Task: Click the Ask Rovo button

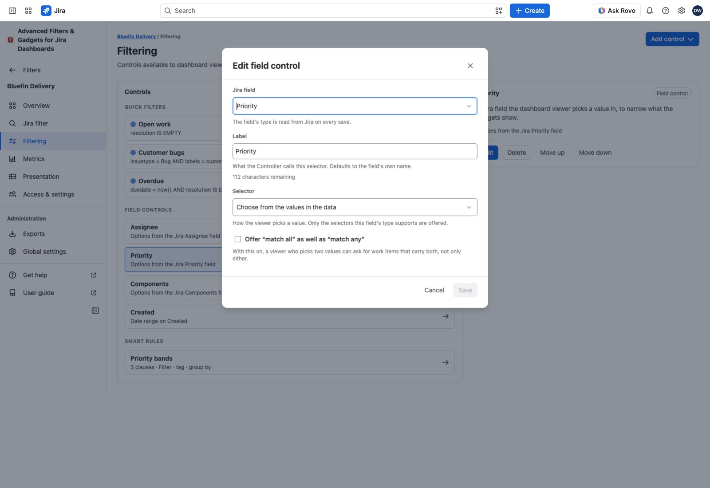Action: (x=617, y=11)
